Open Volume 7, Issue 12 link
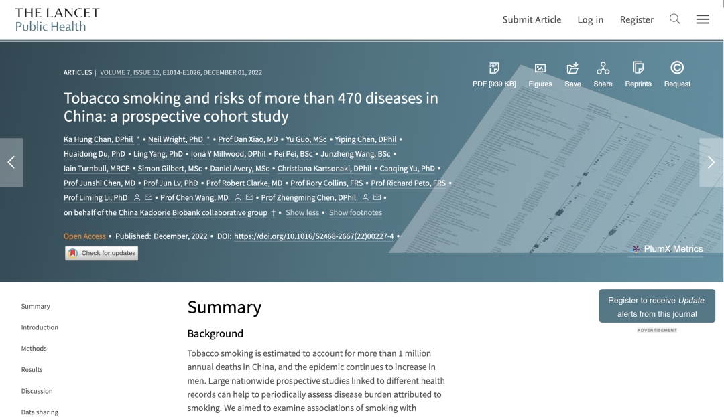 point(129,72)
